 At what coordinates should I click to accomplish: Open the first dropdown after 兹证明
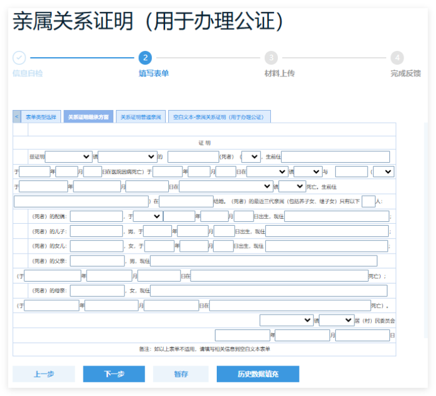point(69,157)
